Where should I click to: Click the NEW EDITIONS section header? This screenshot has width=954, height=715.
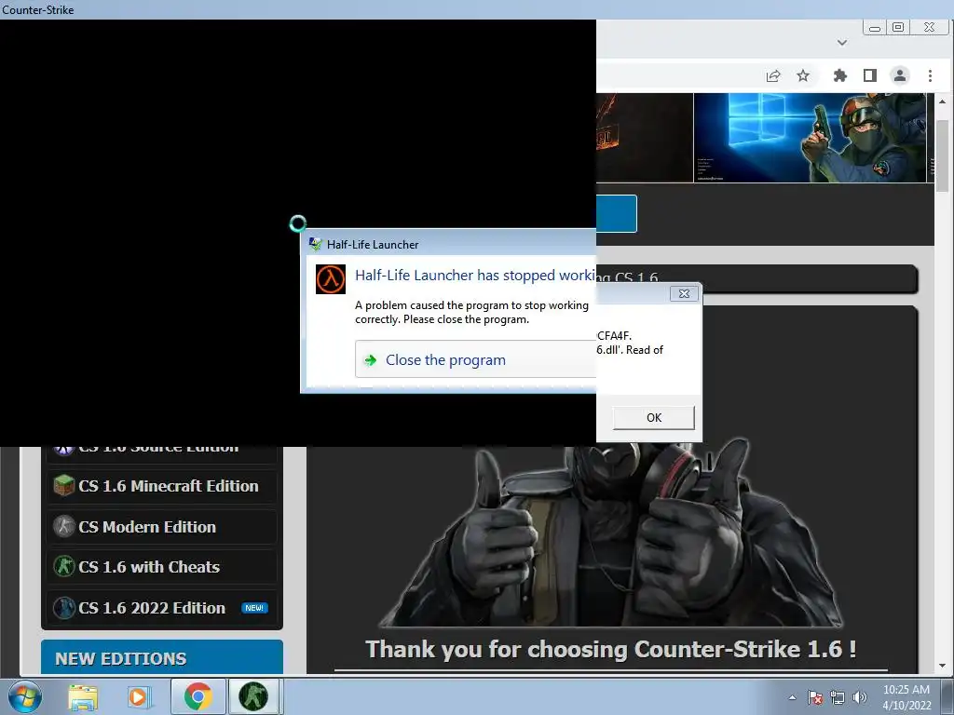[x=162, y=657]
